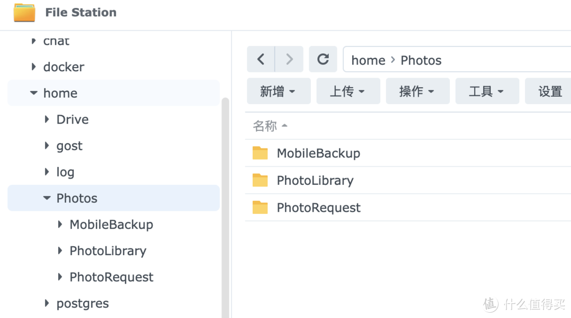Expand MobileBackup in the sidebar tree
571x318 pixels.
(x=60, y=225)
